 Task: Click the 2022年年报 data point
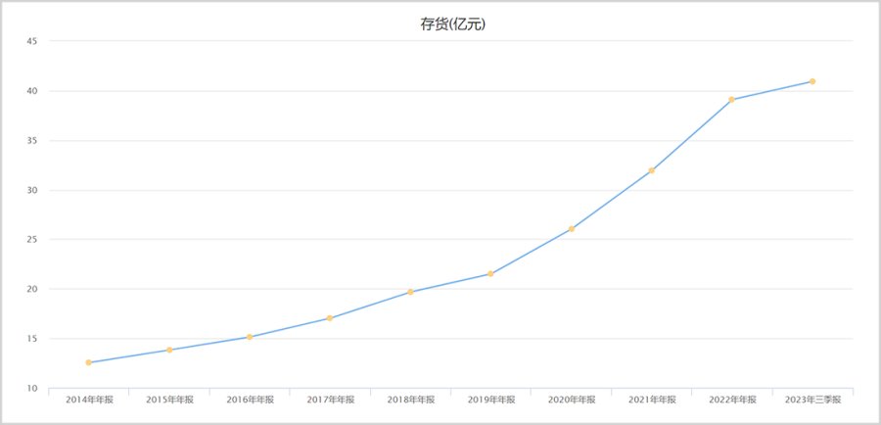[x=731, y=100]
